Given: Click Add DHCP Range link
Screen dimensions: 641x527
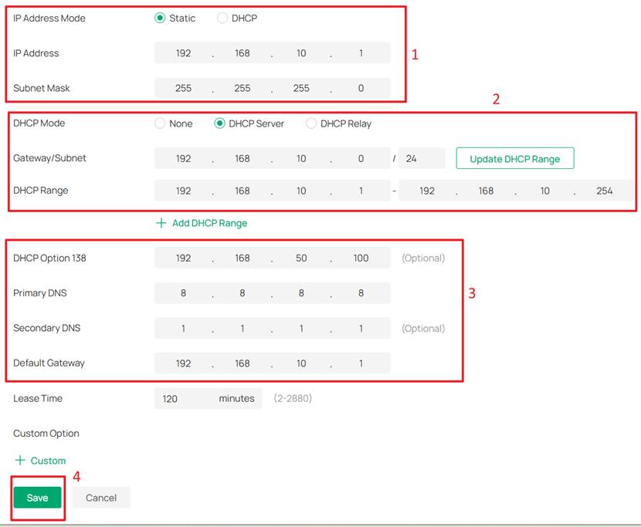Looking at the screenshot, I should click(x=209, y=223).
